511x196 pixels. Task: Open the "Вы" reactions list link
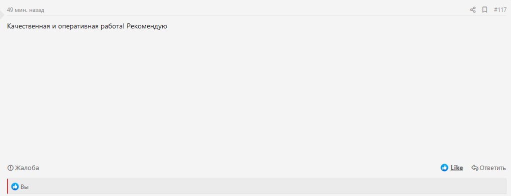25,187
